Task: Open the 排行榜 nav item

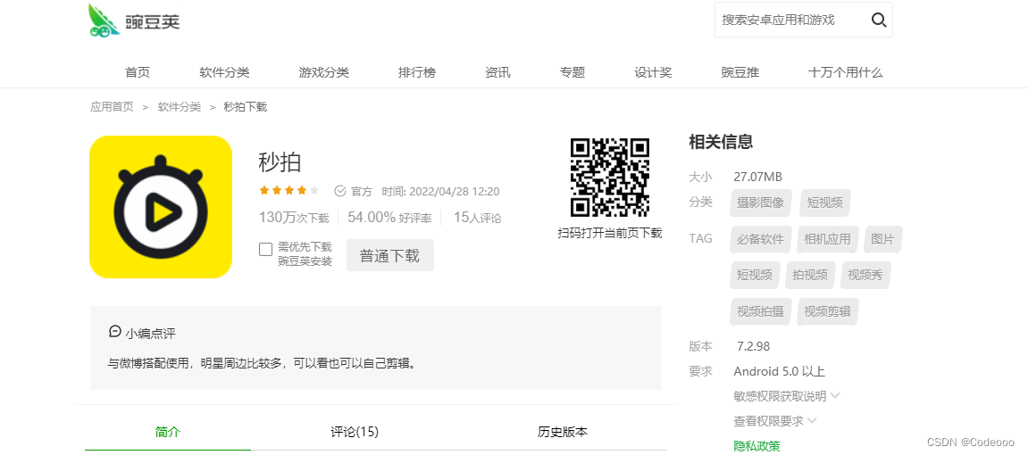Action: [x=417, y=72]
